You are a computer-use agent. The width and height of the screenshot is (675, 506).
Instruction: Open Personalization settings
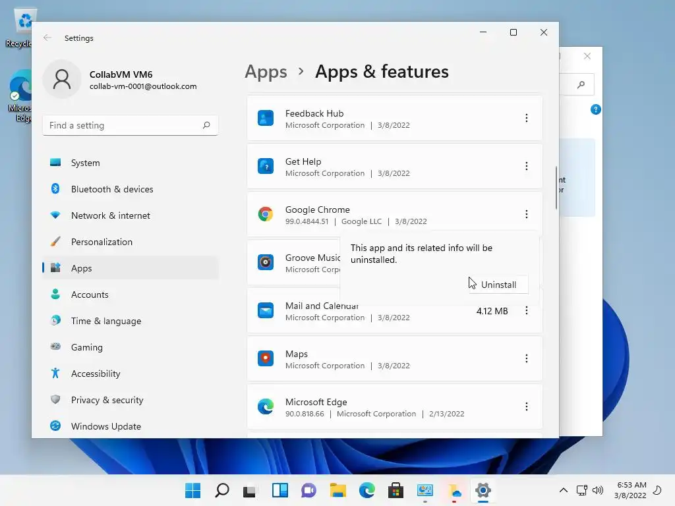131,242
